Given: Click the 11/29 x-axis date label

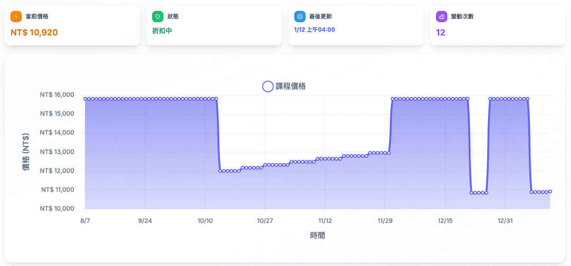Looking at the screenshot, I should (x=385, y=221).
